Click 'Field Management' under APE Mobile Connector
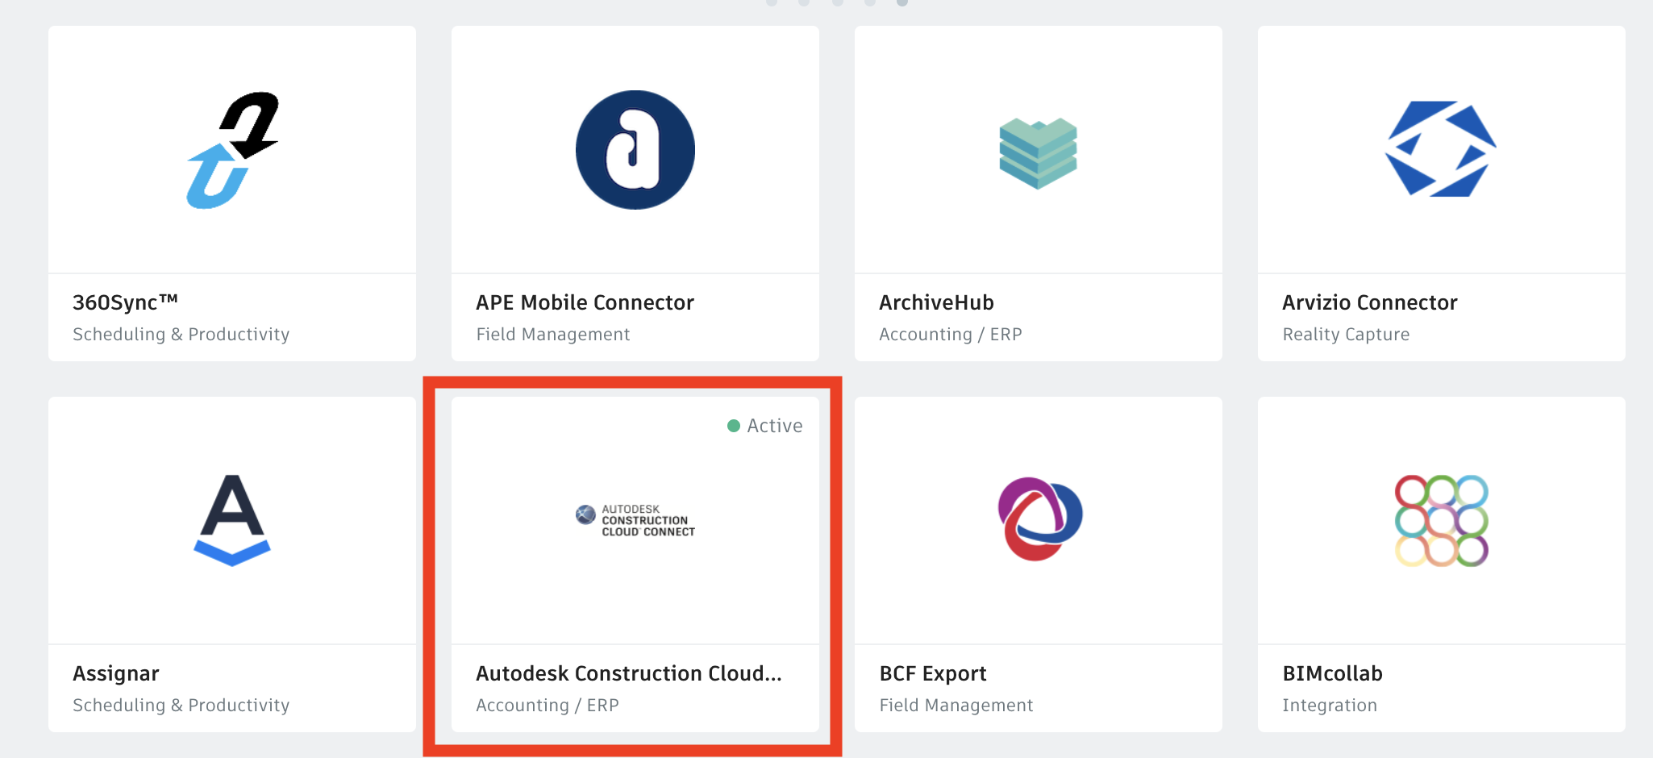Image resolution: width=1653 pixels, height=758 pixels. click(552, 334)
